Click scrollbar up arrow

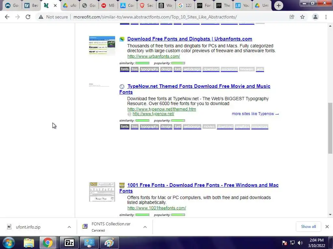(330, 26)
